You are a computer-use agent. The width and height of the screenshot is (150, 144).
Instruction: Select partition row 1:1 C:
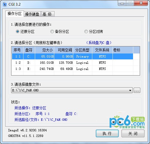72,56
